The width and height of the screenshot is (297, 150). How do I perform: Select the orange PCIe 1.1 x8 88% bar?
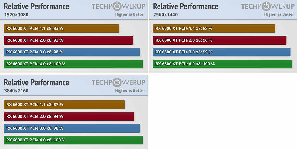(x=214, y=28)
